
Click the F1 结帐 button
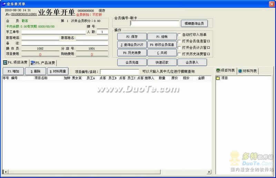point(162,36)
